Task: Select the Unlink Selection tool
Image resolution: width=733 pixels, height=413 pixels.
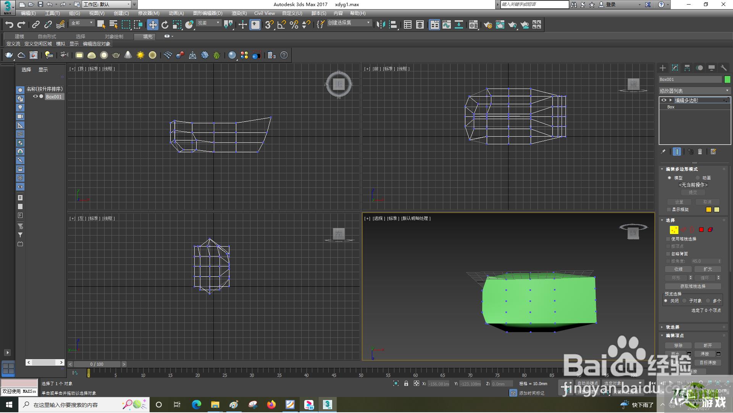Action: [x=48, y=25]
